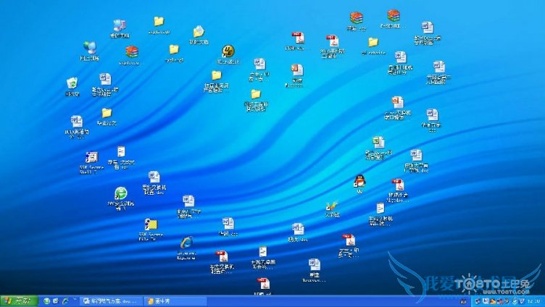Open the RAR archive below My Computer
545x307 pixels.
(131, 52)
